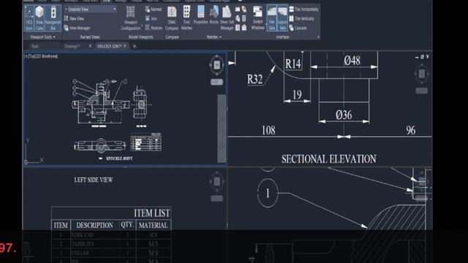
Task: Click MATERIAL column header
Action: 153,225
